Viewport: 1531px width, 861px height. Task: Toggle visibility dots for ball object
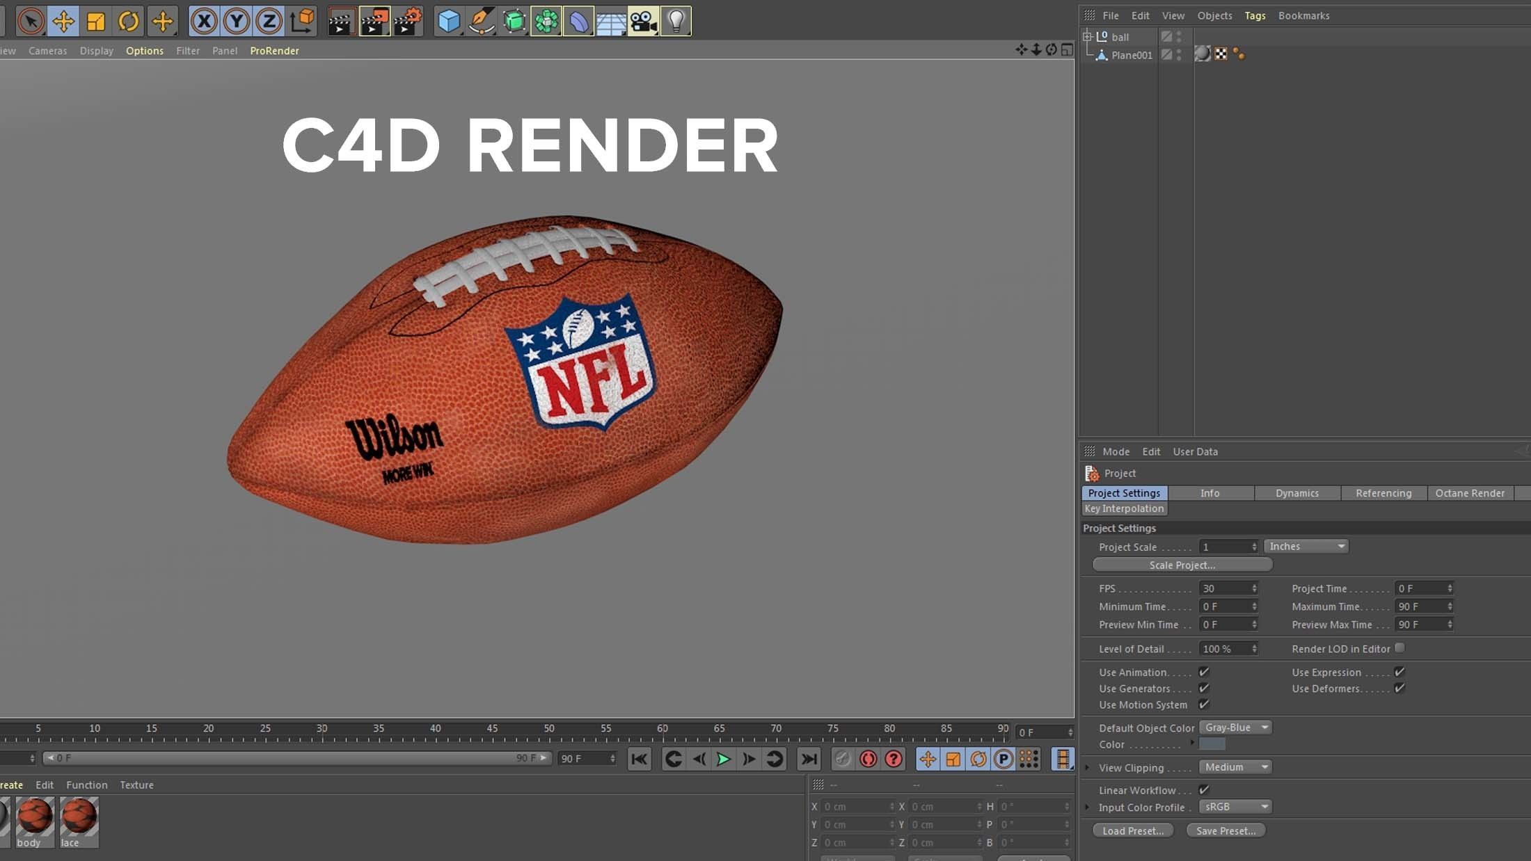point(1179,36)
